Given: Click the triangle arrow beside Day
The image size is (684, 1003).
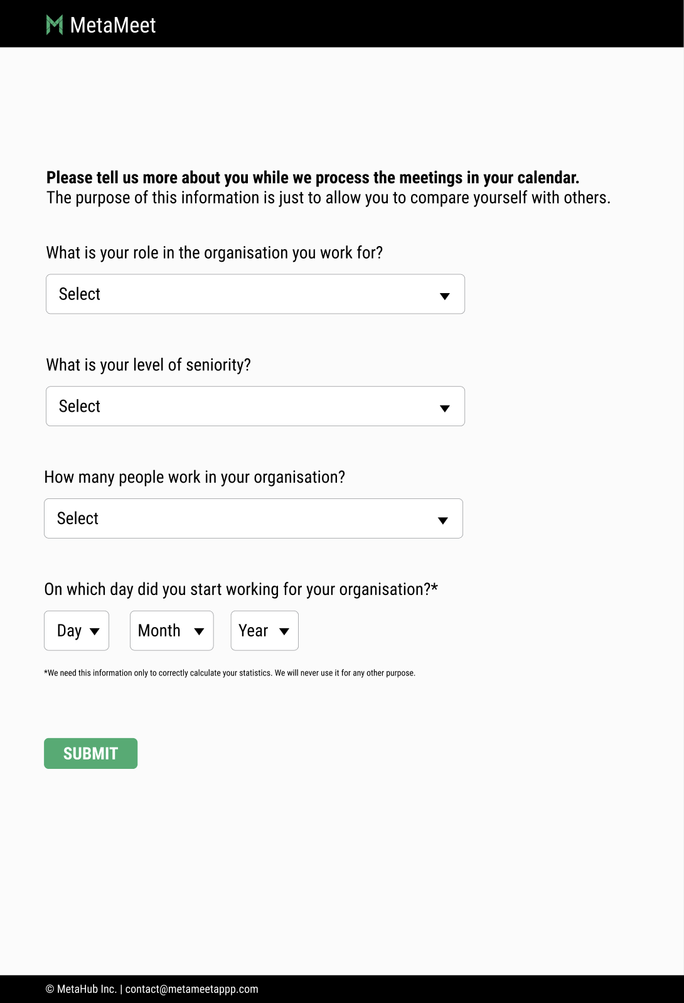Looking at the screenshot, I should [x=95, y=631].
